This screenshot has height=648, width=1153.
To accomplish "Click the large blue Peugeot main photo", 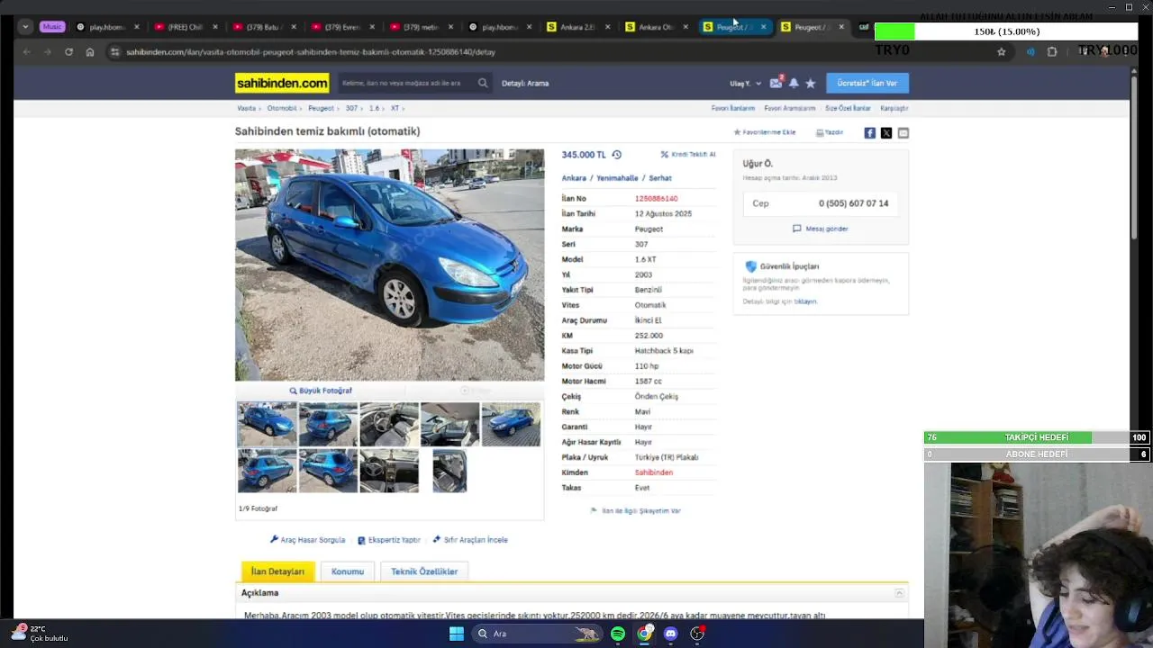I will tap(390, 265).
